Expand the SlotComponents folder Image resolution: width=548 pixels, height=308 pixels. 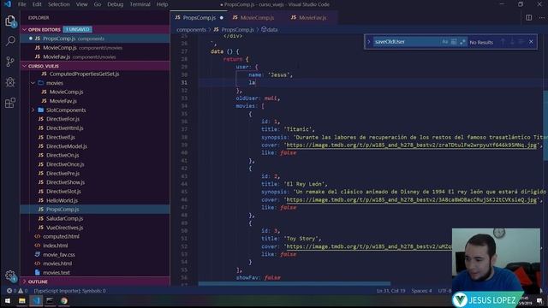coord(33,110)
